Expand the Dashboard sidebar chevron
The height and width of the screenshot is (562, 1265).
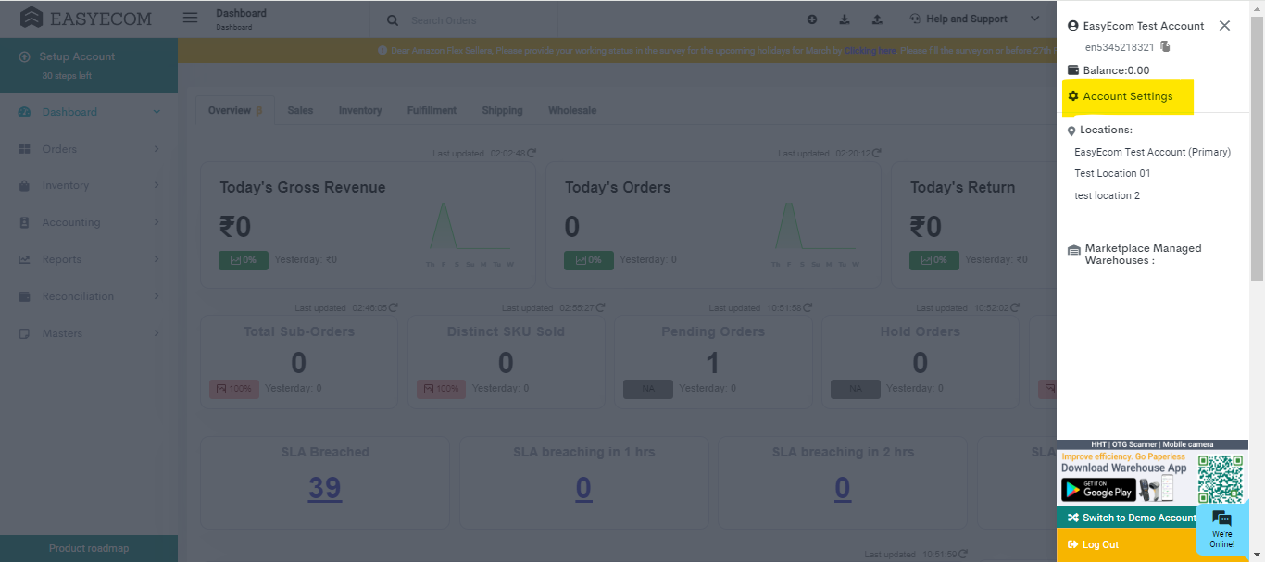pos(157,112)
